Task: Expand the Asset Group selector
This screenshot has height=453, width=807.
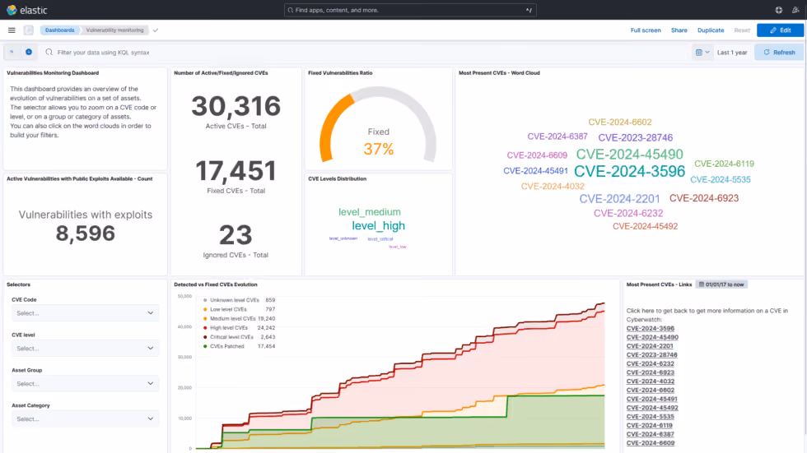Action: click(x=85, y=384)
